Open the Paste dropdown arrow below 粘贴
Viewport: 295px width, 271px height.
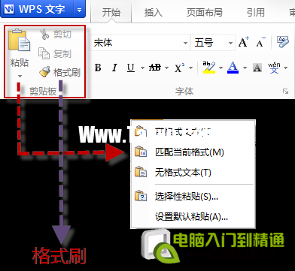point(20,76)
